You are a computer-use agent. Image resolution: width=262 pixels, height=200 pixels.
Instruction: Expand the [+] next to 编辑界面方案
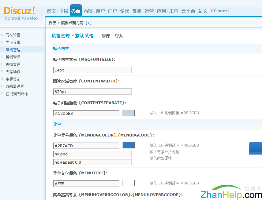(x=88, y=23)
